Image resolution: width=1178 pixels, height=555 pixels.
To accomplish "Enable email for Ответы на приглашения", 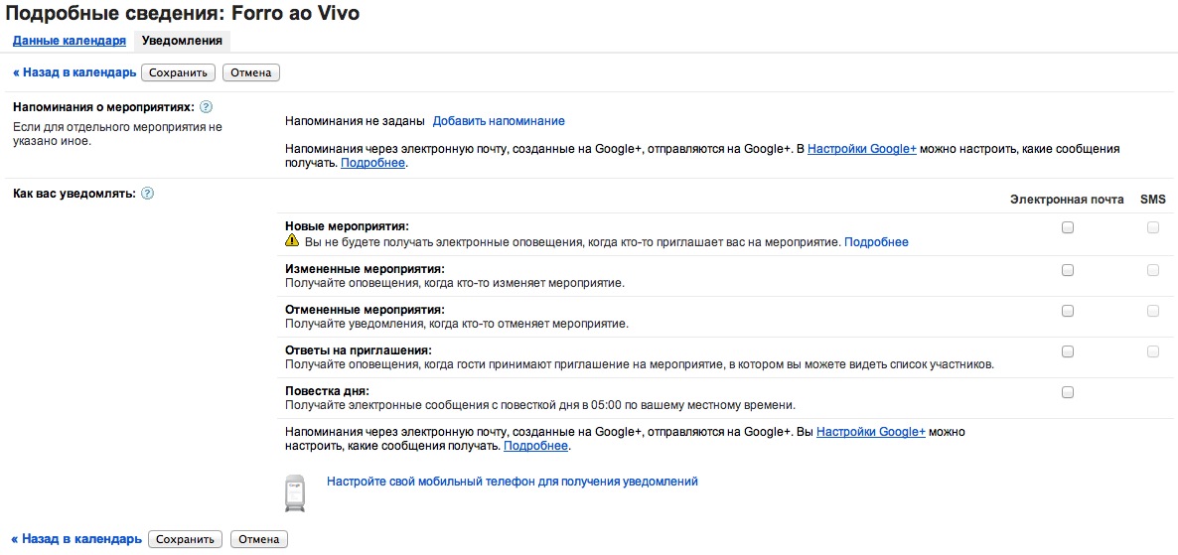I will [1068, 351].
